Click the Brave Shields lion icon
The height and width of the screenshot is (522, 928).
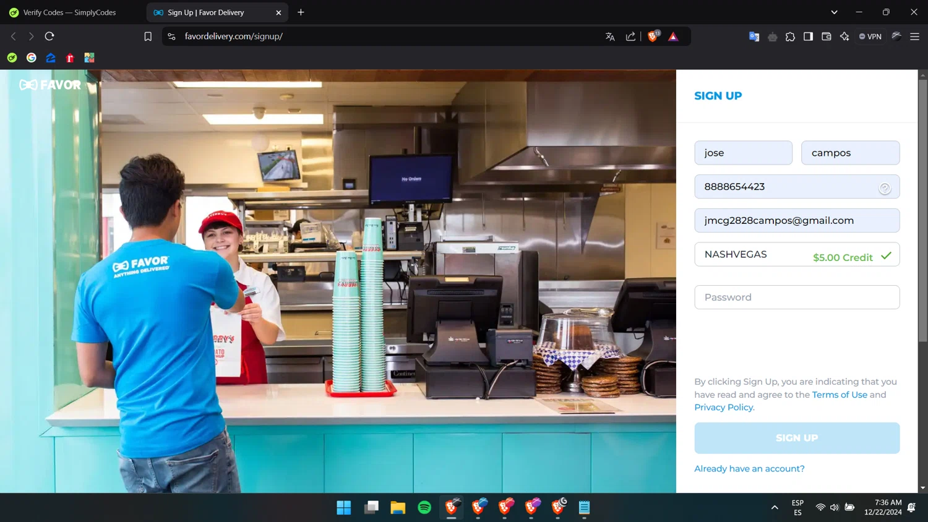pyautogui.click(x=653, y=36)
